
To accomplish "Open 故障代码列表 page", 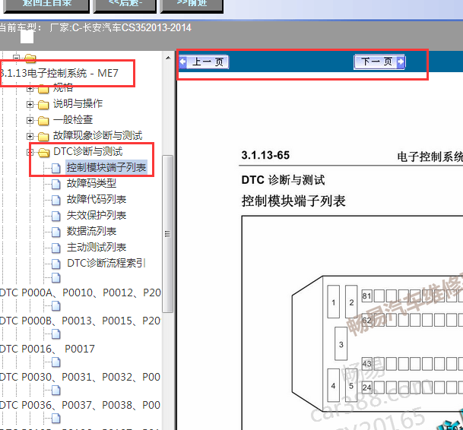I will tap(97, 199).
